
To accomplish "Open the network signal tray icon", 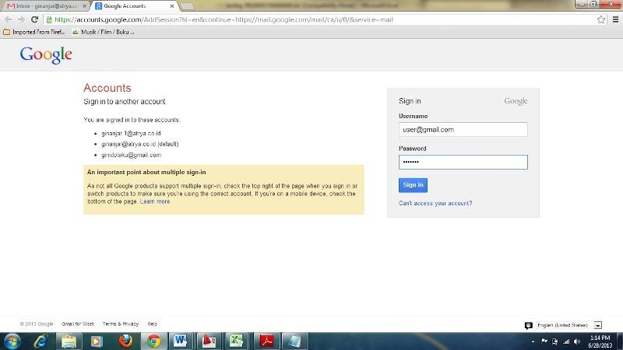I will pyautogui.click(x=566, y=341).
